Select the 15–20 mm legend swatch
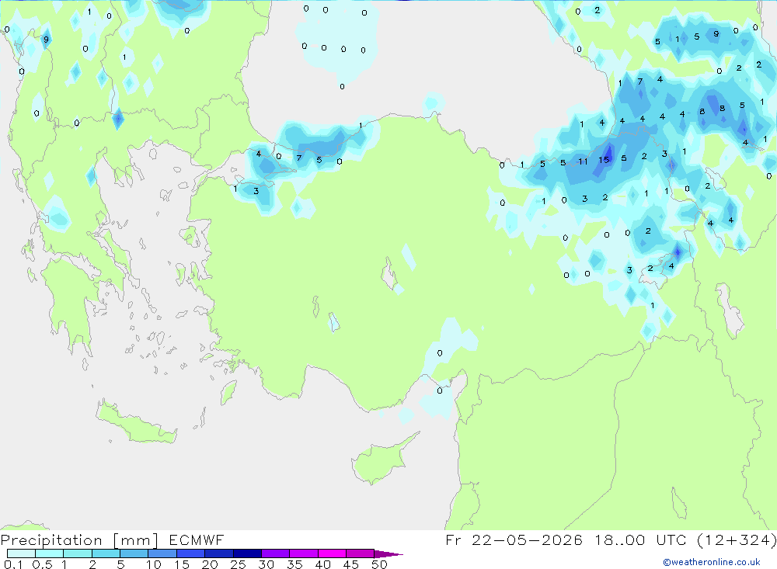 (191, 553)
